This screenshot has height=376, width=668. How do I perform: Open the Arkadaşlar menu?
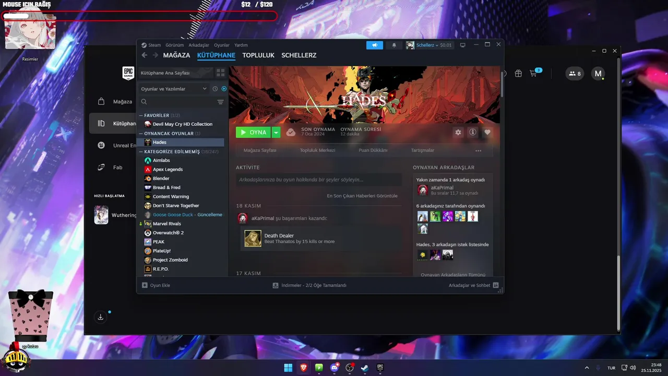click(x=199, y=45)
